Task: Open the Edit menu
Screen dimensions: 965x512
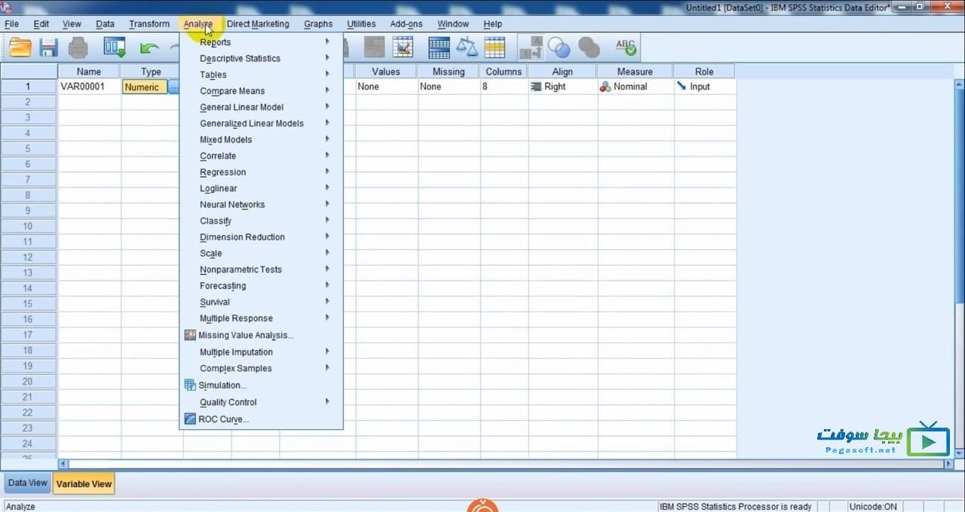Action: point(41,24)
